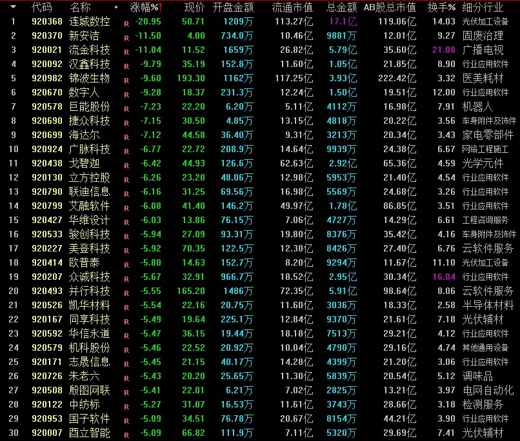Screen dimensions: 520x441
Task: Select stock code 920171
Action: pyautogui.click(x=47, y=362)
